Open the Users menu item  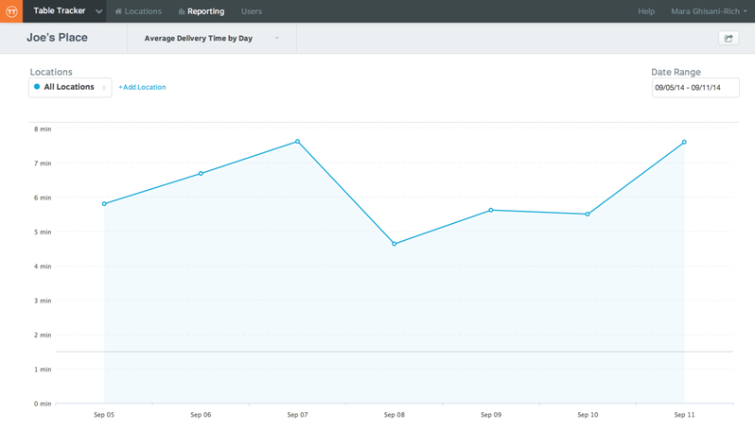point(252,11)
